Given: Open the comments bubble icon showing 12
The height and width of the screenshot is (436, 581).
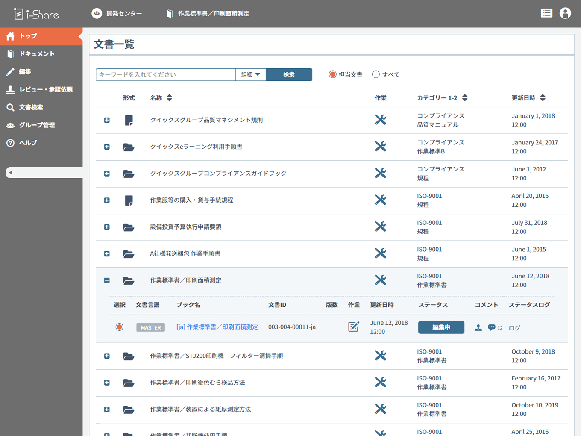Looking at the screenshot, I should (x=492, y=327).
